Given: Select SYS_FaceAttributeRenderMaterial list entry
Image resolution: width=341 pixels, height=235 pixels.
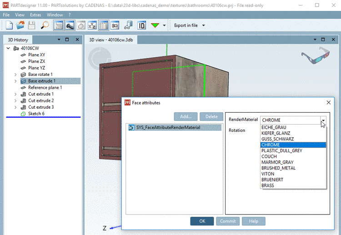Looking at the screenshot, I should [x=168, y=128].
